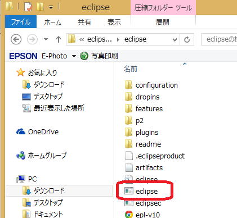Expand the breadcrumb arrow before eclipse
This screenshot has width=237, height=218.
click(x=118, y=39)
